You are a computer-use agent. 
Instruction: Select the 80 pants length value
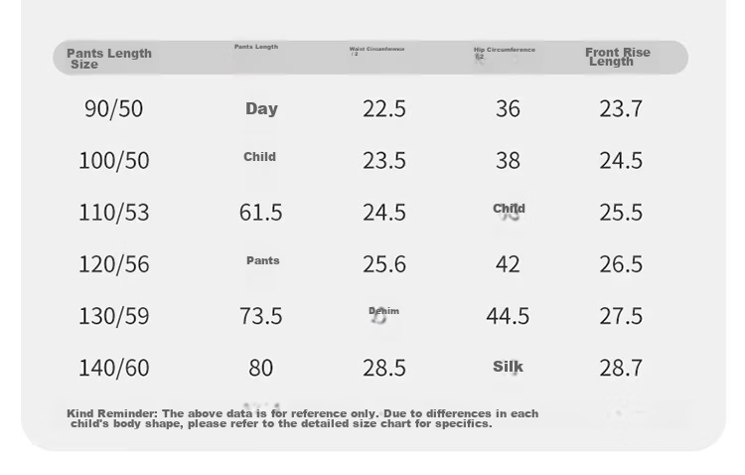click(x=261, y=368)
